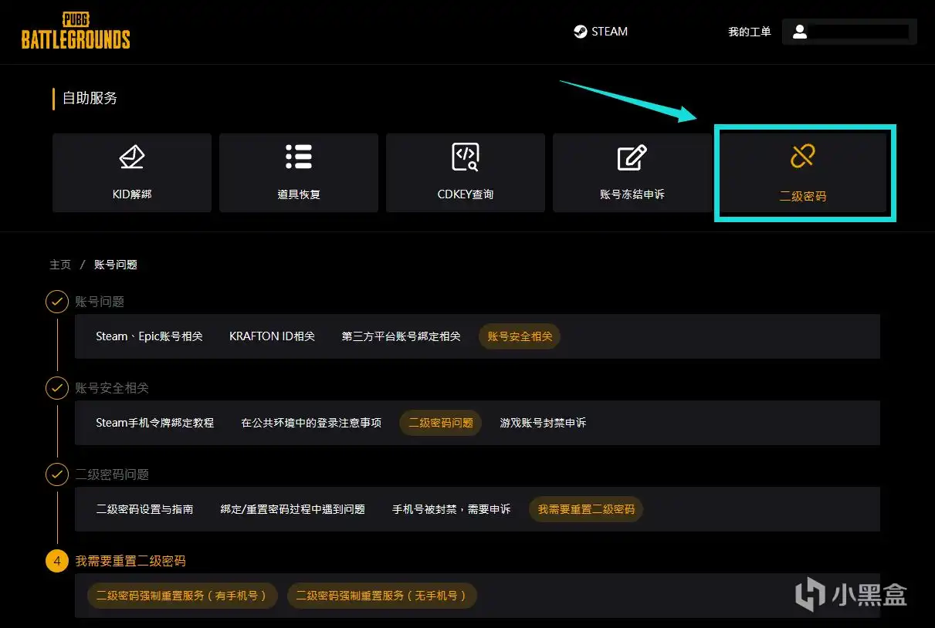Click the 主页 breadcrumb link
This screenshot has width=935, height=628.
[x=60, y=265]
